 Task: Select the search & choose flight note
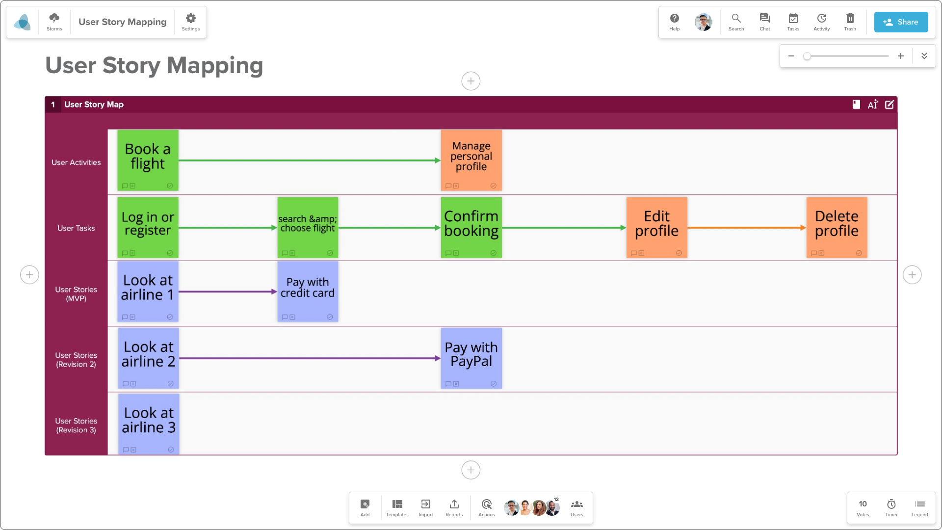tap(308, 227)
